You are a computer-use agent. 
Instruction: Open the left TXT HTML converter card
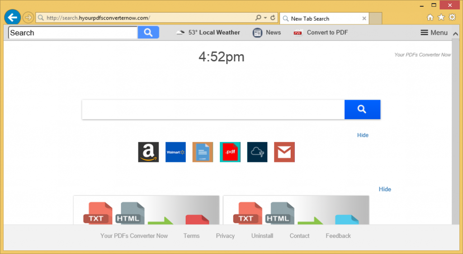[x=146, y=210]
